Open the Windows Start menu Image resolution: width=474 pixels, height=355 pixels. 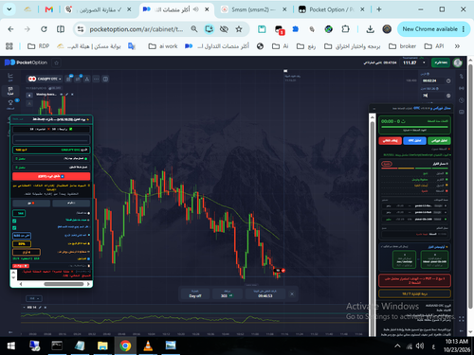(10, 346)
